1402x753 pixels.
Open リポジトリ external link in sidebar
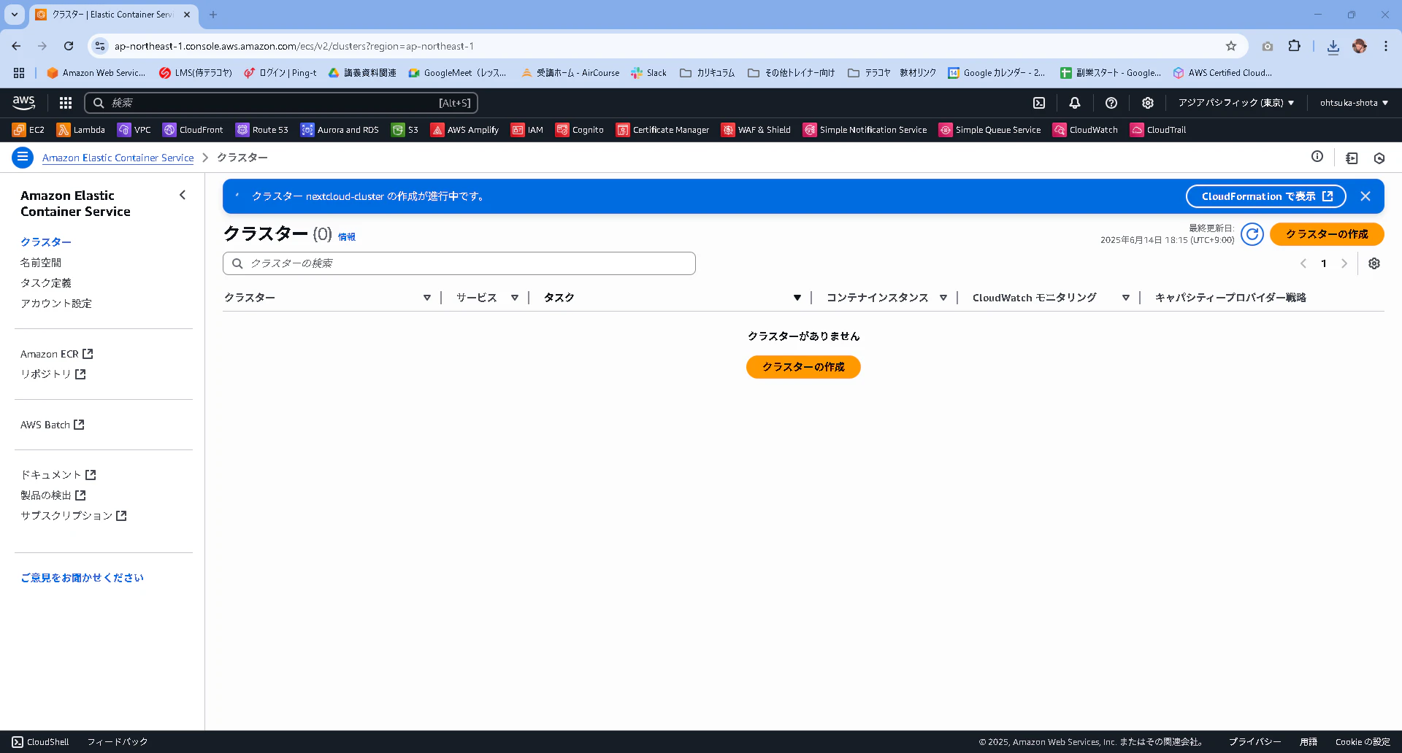[x=53, y=374]
